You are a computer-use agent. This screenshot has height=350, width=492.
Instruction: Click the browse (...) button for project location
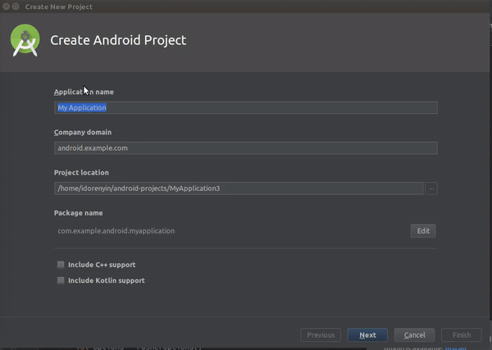click(431, 189)
